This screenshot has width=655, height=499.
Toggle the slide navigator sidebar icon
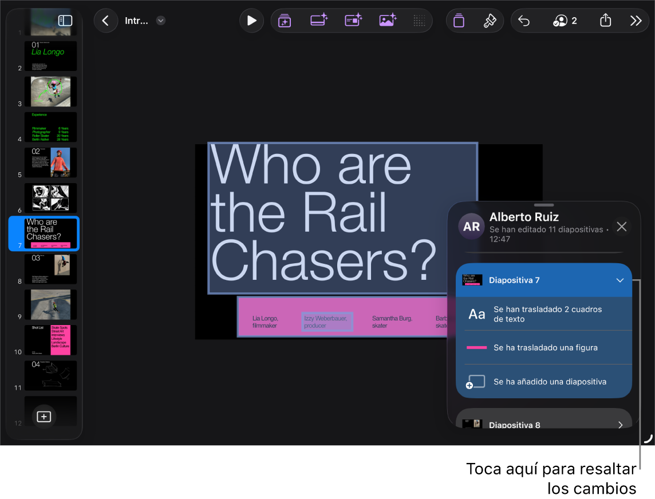[65, 21]
